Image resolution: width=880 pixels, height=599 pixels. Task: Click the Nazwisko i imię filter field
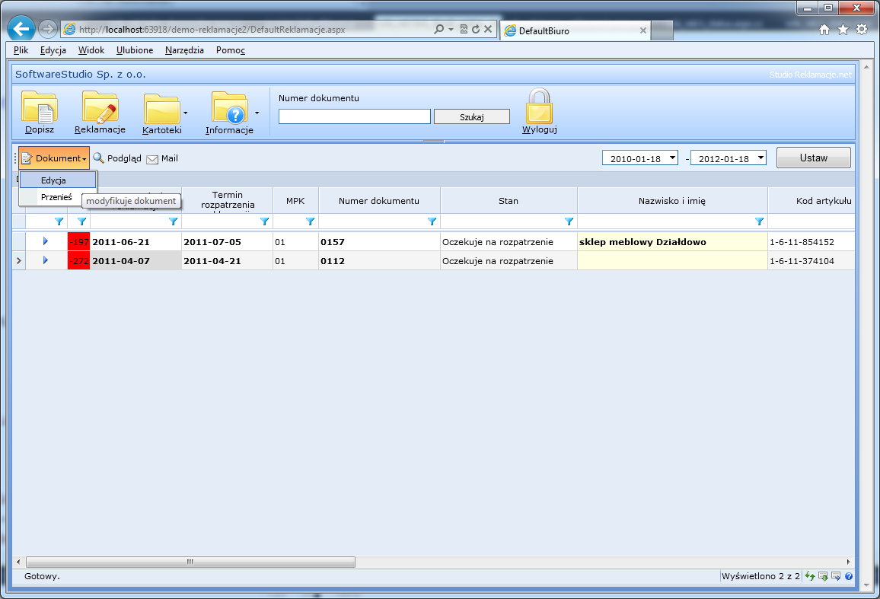point(666,221)
